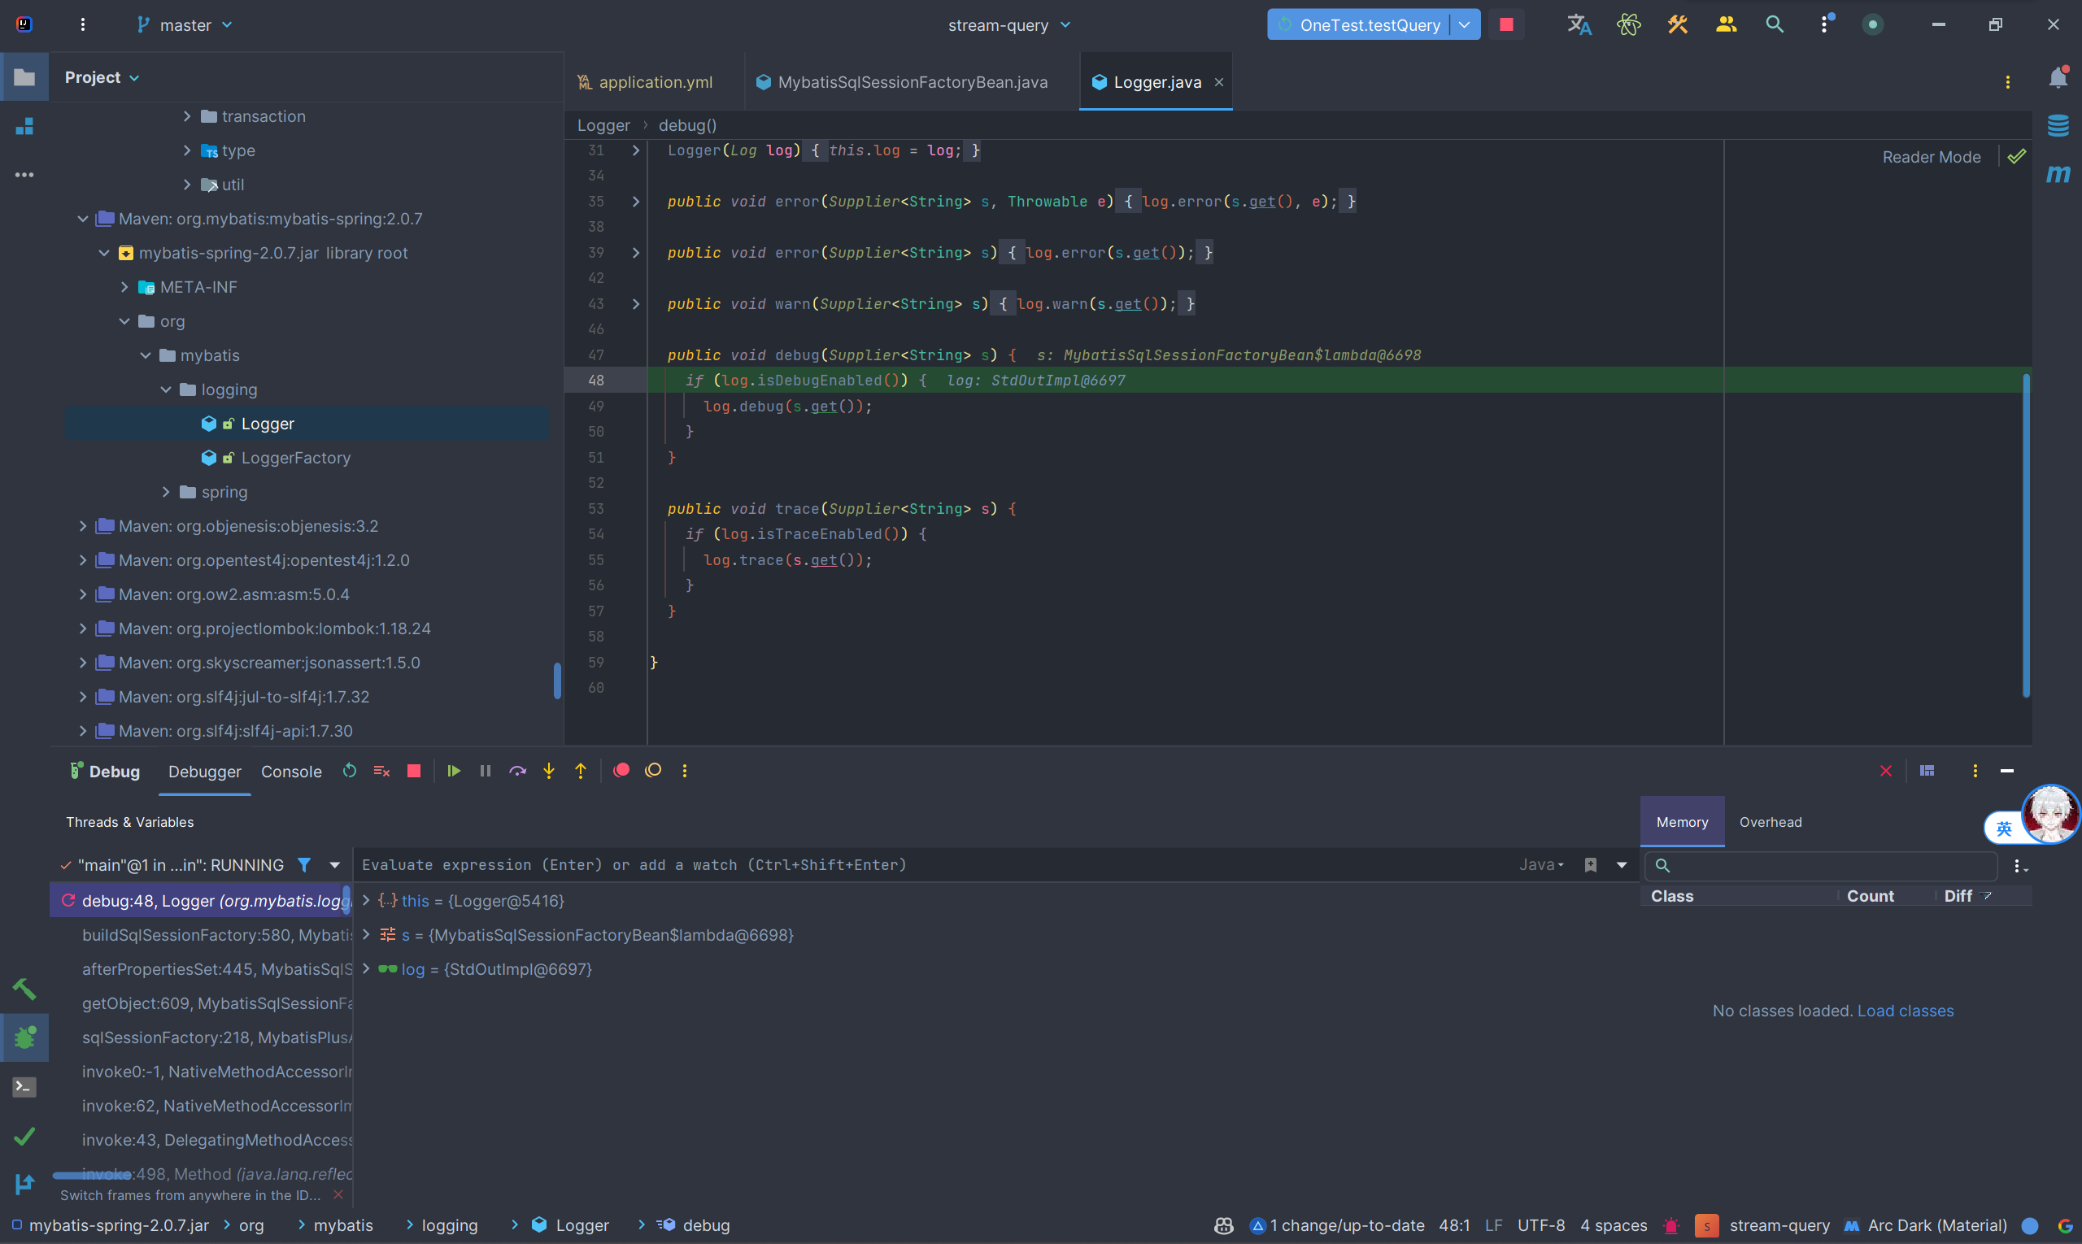This screenshot has width=2082, height=1244.
Task: Click Step Into icon
Action: click(x=548, y=770)
